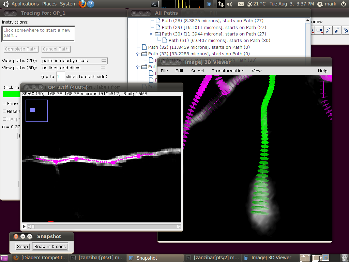This screenshot has width=349, height=262.
Task: Open Transformation menu in 3D Viewer
Action: [x=228, y=71]
